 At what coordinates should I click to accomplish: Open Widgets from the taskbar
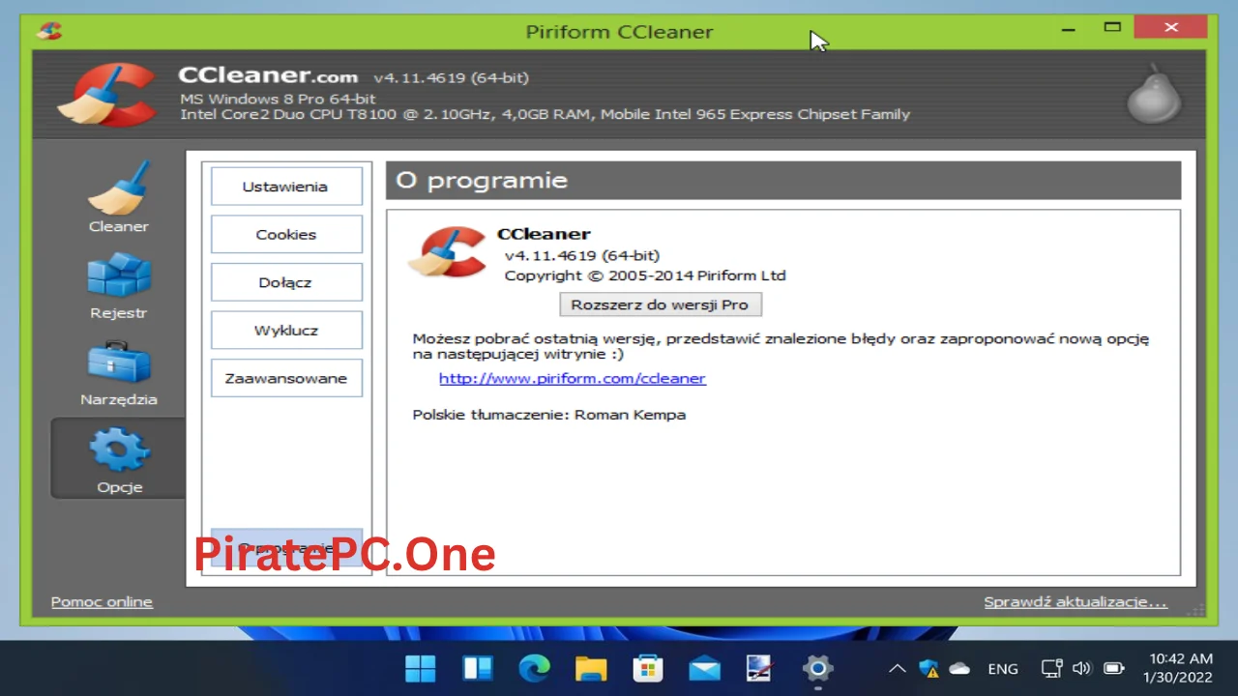(478, 668)
